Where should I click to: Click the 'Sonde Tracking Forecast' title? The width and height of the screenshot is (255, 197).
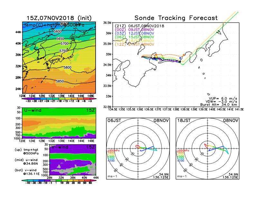point(176,18)
